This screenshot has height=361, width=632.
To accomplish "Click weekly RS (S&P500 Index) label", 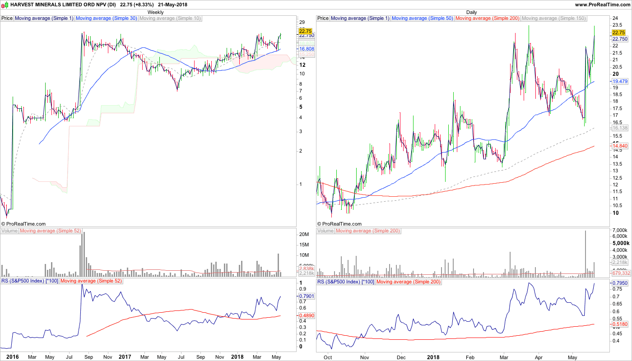I will [30, 282].
